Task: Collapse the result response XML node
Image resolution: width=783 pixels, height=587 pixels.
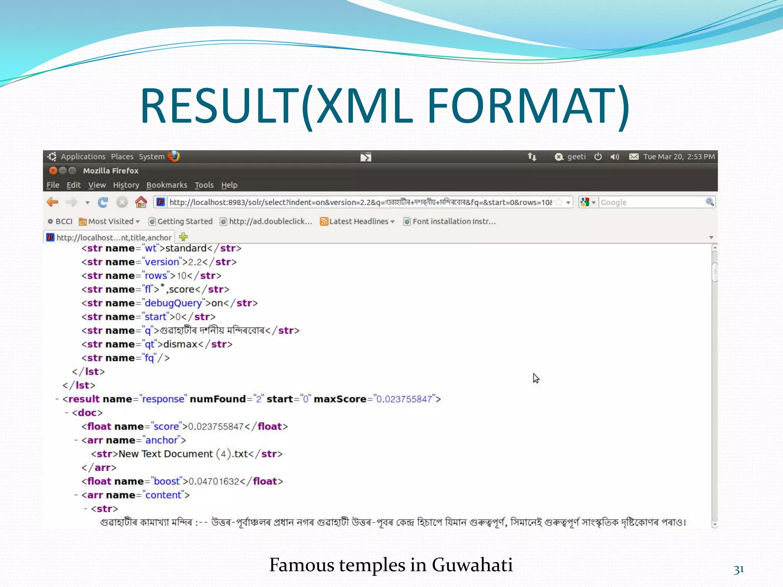Action: (x=57, y=399)
